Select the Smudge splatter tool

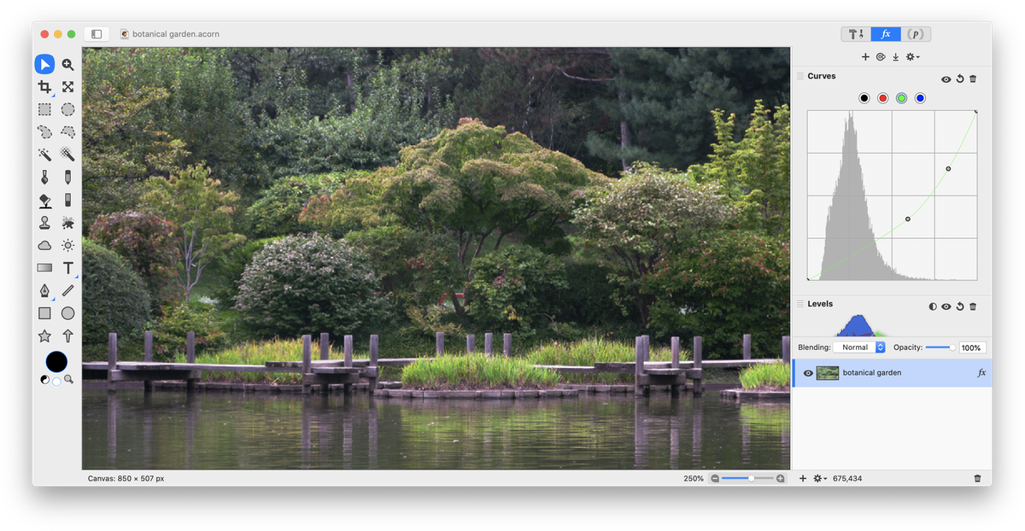[x=67, y=223]
